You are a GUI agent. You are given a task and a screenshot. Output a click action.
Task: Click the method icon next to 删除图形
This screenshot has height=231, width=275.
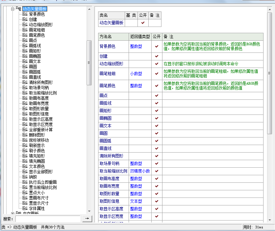tap(25, 135)
